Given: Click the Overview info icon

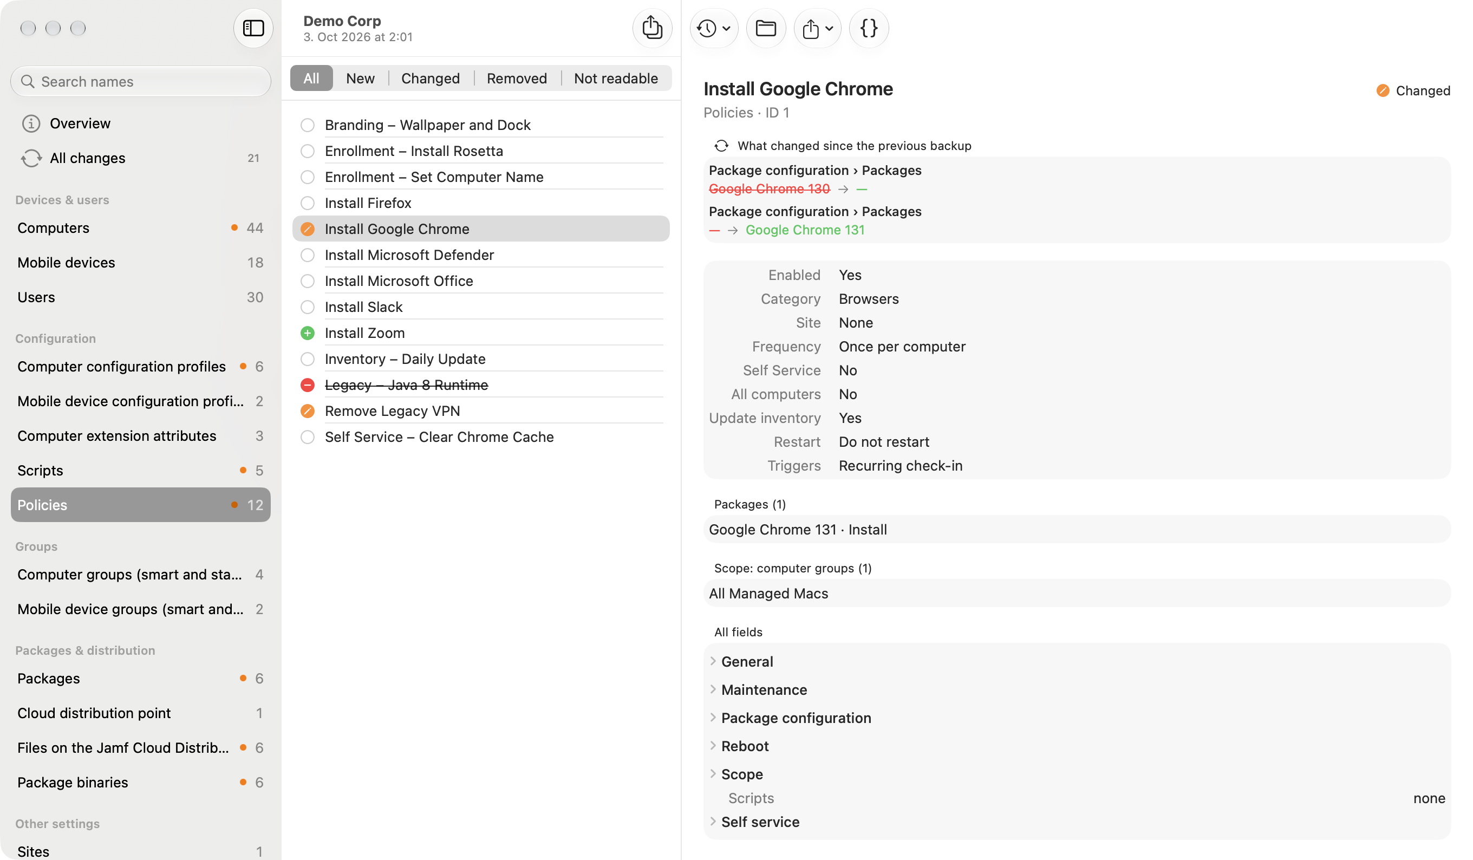Looking at the screenshot, I should coord(31,123).
